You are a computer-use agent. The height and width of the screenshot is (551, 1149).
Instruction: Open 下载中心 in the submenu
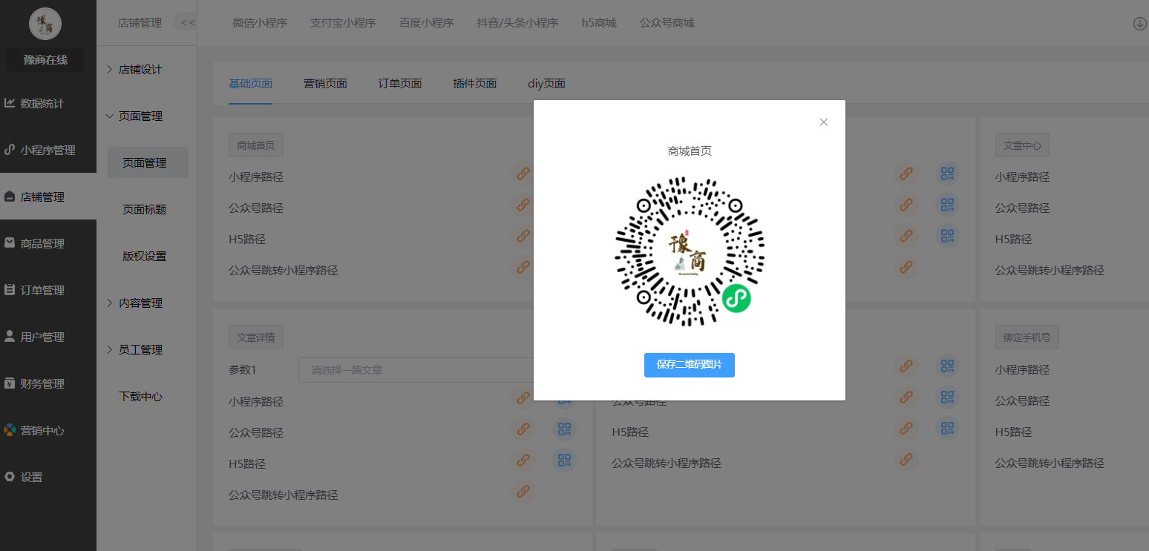(140, 396)
